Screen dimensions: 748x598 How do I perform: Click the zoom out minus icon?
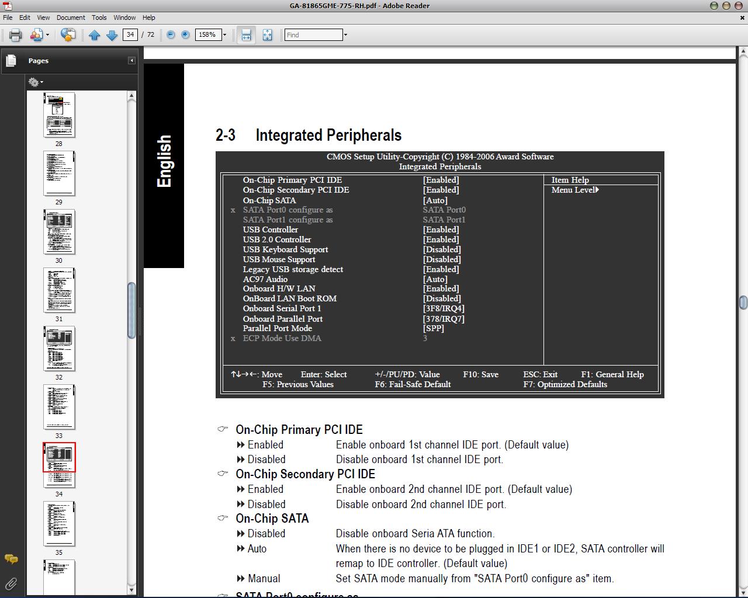(x=171, y=35)
